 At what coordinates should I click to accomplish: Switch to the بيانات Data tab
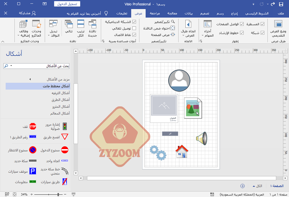coord(189,13)
